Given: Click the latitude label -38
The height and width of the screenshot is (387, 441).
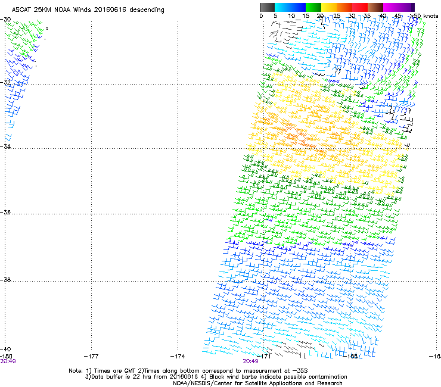Looking at the screenshot, I should [x=5, y=279].
